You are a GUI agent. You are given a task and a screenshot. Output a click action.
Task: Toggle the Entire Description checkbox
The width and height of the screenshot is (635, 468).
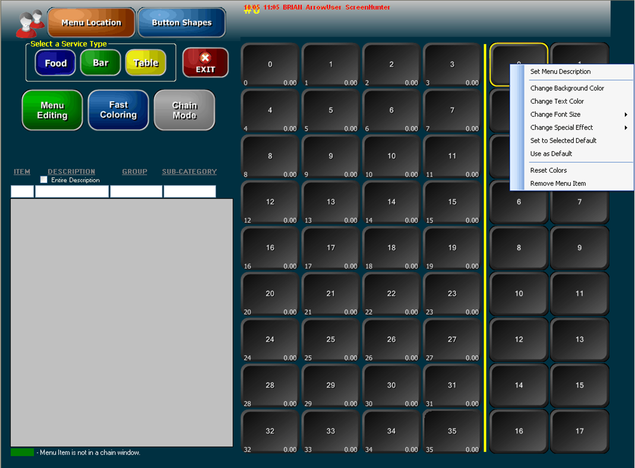click(44, 180)
